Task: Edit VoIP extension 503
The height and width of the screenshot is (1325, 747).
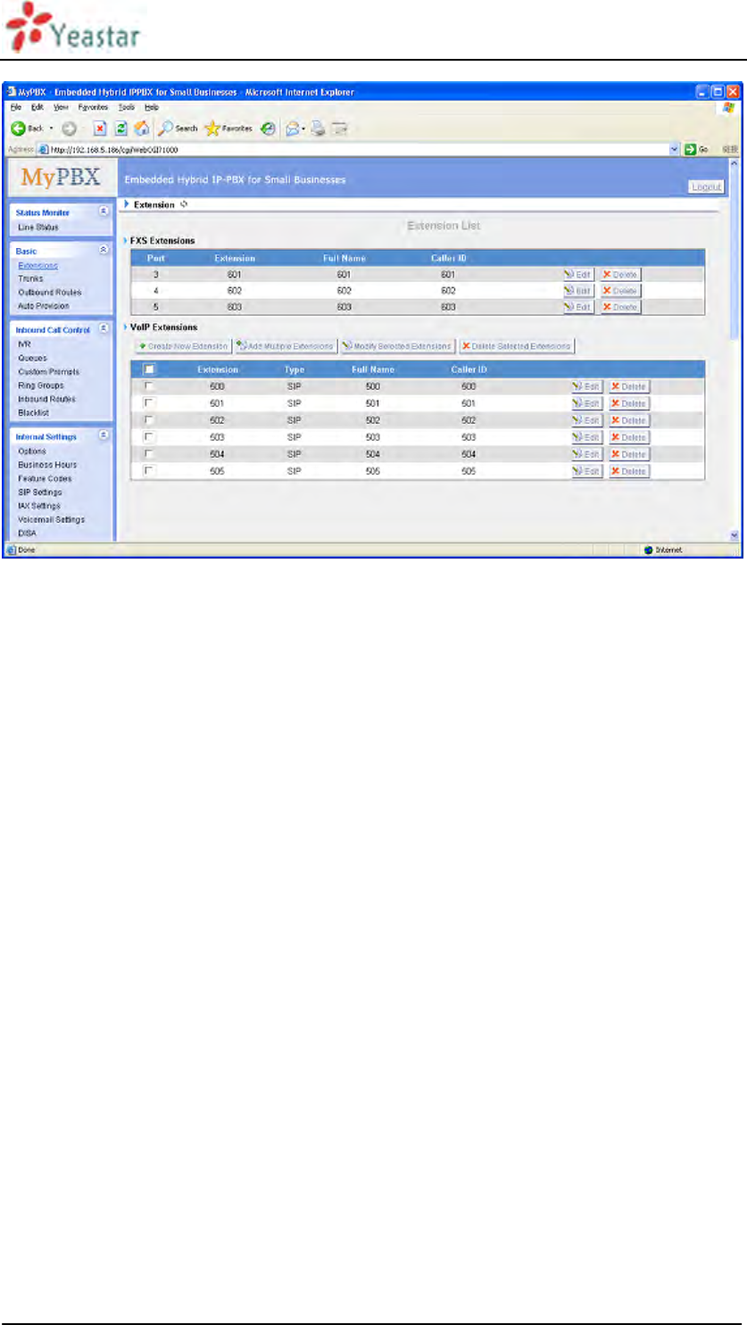Action: pos(587,437)
